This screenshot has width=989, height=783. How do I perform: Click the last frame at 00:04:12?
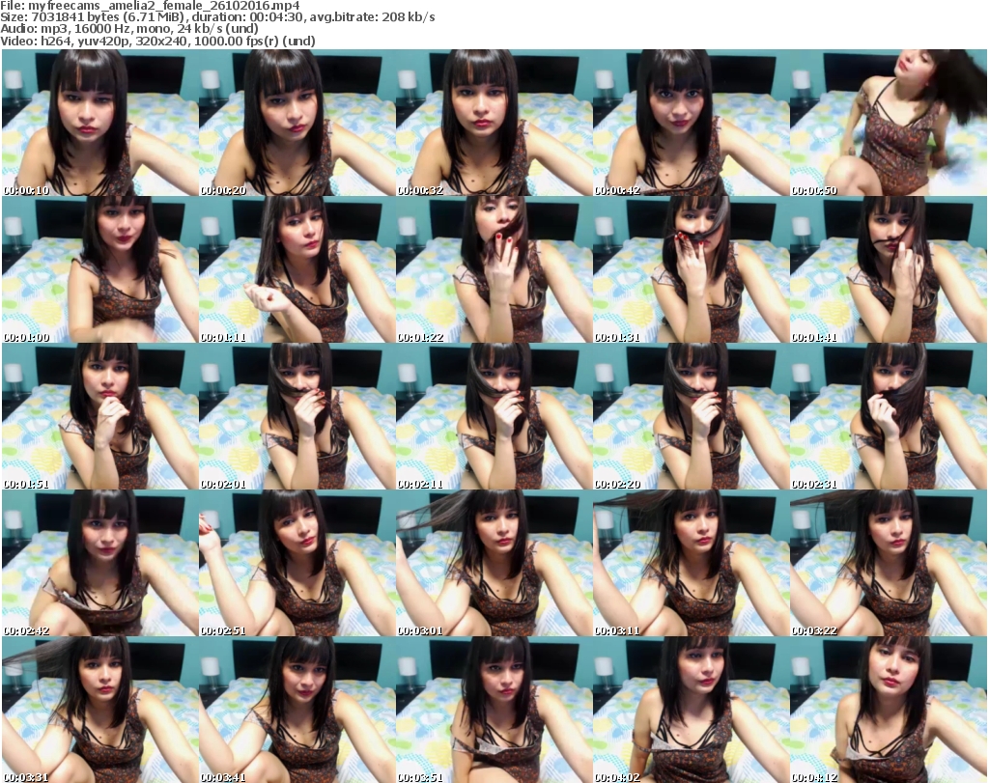888,709
